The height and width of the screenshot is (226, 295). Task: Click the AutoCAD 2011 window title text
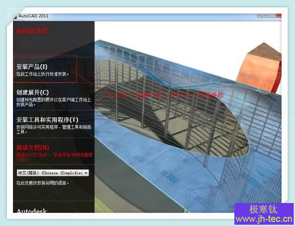[x=33, y=16]
